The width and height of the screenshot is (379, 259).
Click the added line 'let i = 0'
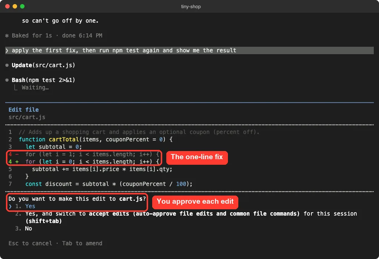pyautogui.click(x=84, y=161)
